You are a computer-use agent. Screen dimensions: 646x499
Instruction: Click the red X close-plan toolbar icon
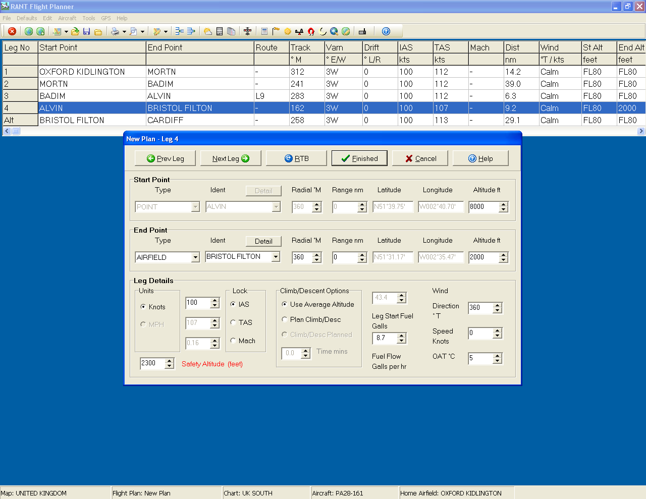click(x=12, y=31)
